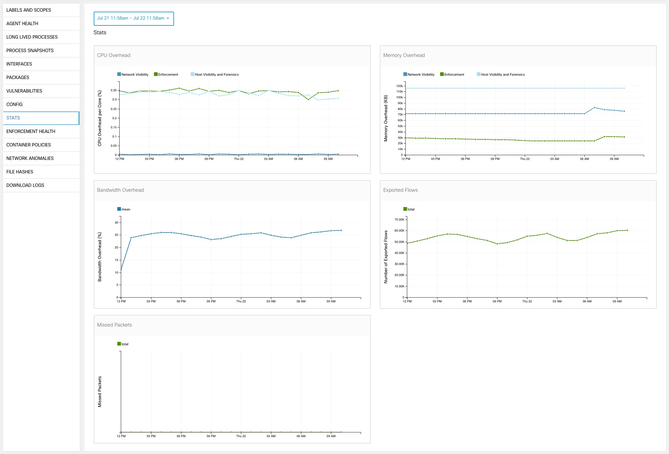Click '120k' label on Memory Overhead axis
Viewport: 669px width, 454px height.
[399, 86]
